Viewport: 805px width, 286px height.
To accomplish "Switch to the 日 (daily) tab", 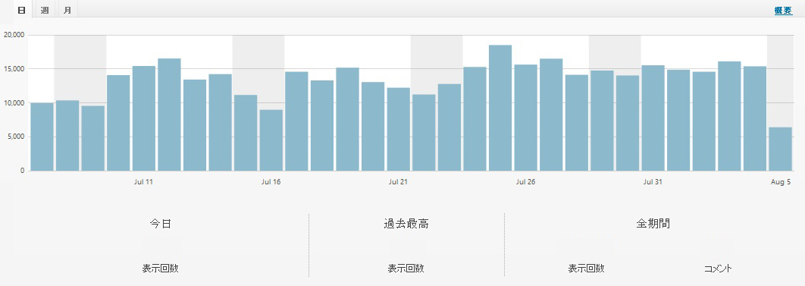I will tap(21, 10).
